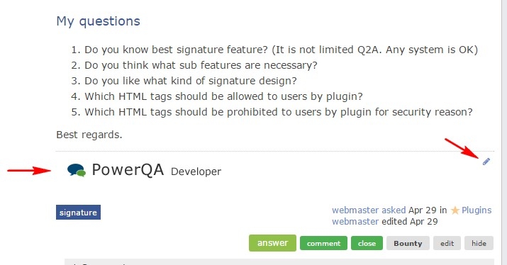Click the green answer button
Viewport: 507px width, 265px height.
272,243
